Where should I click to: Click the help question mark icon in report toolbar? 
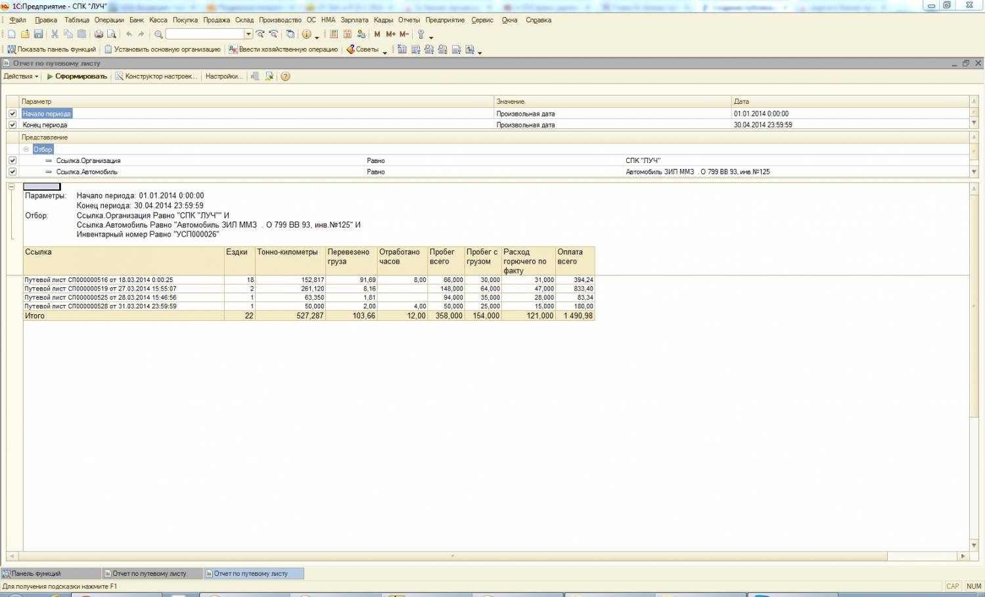pos(285,76)
